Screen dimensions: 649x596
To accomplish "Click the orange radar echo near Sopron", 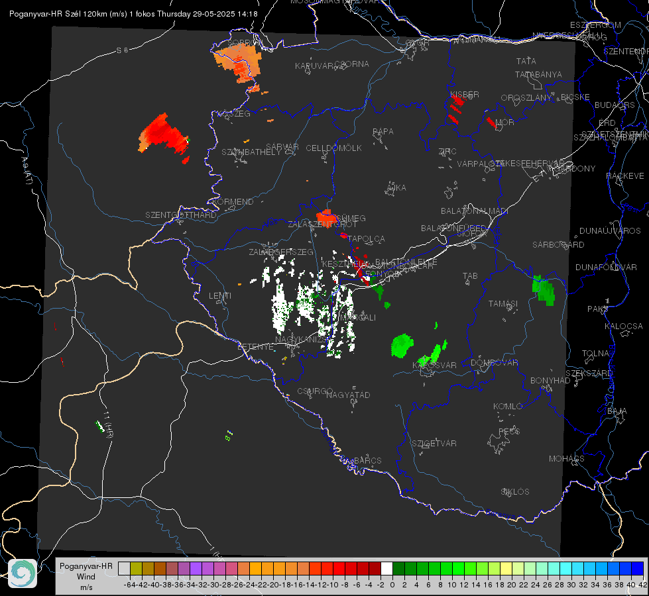I will (239, 62).
